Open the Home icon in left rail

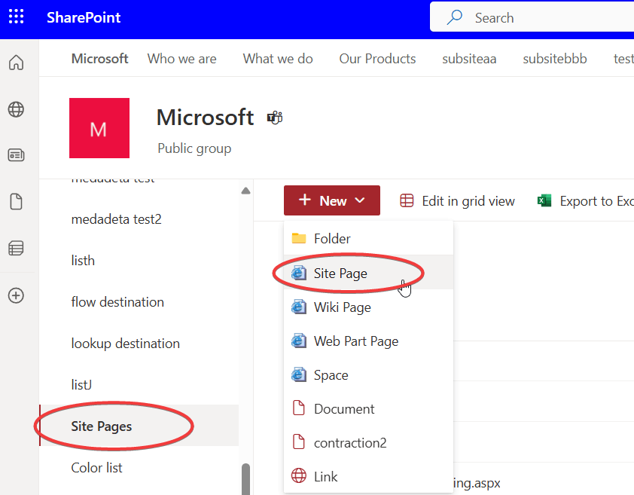click(x=16, y=63)
